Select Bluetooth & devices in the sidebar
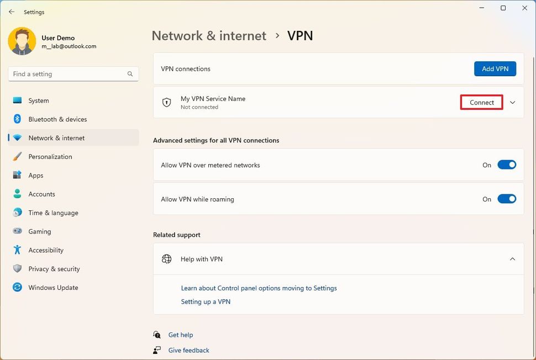 coord(59,119)
